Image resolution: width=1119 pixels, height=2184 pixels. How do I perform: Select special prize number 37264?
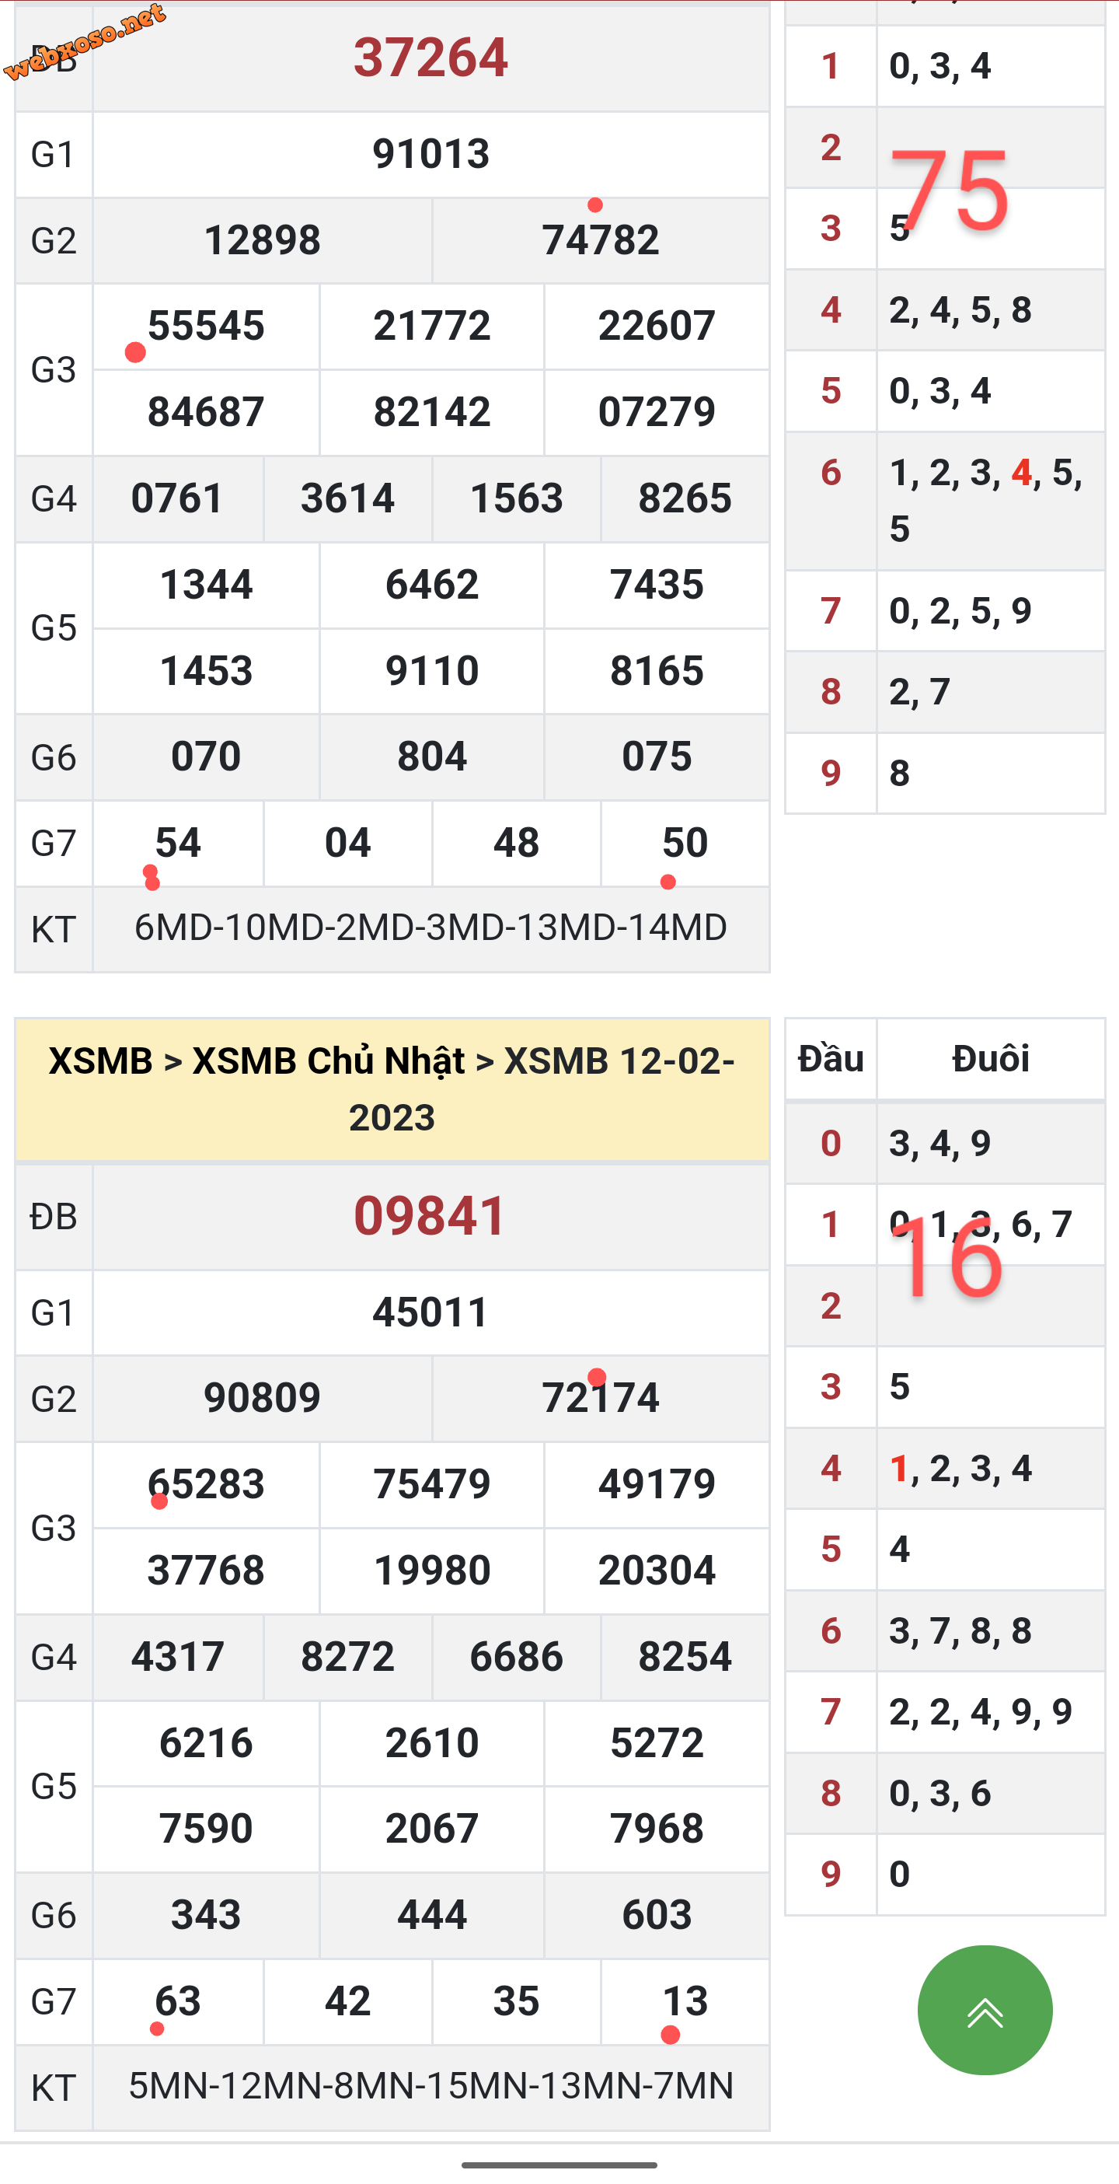(x=431, y=58)
